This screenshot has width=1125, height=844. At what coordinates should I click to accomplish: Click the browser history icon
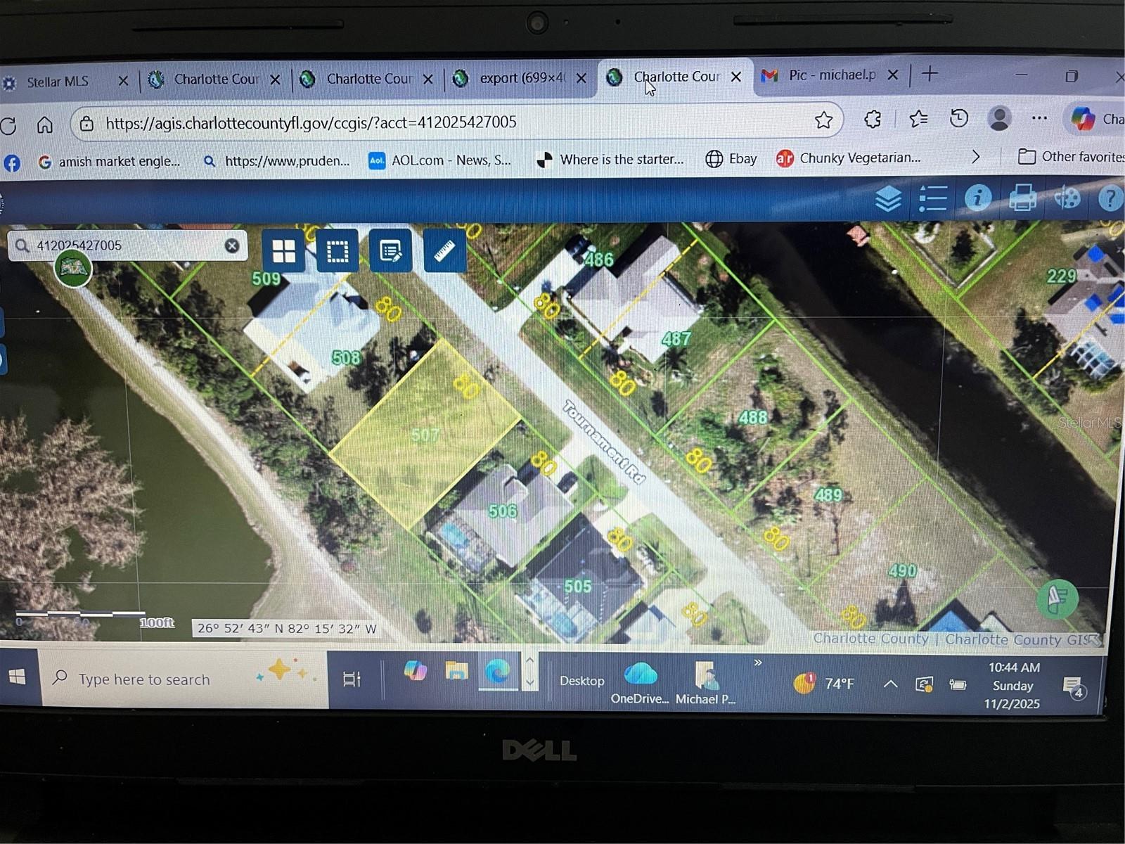click(x=958, y=120)
